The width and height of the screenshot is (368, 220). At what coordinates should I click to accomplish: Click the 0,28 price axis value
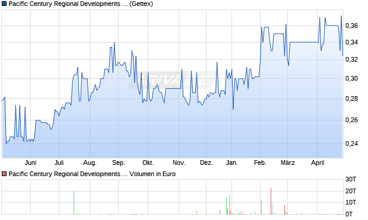351,98
